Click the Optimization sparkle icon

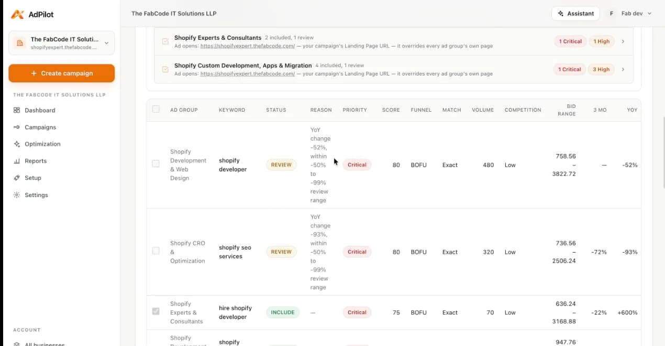coord(17,144)
